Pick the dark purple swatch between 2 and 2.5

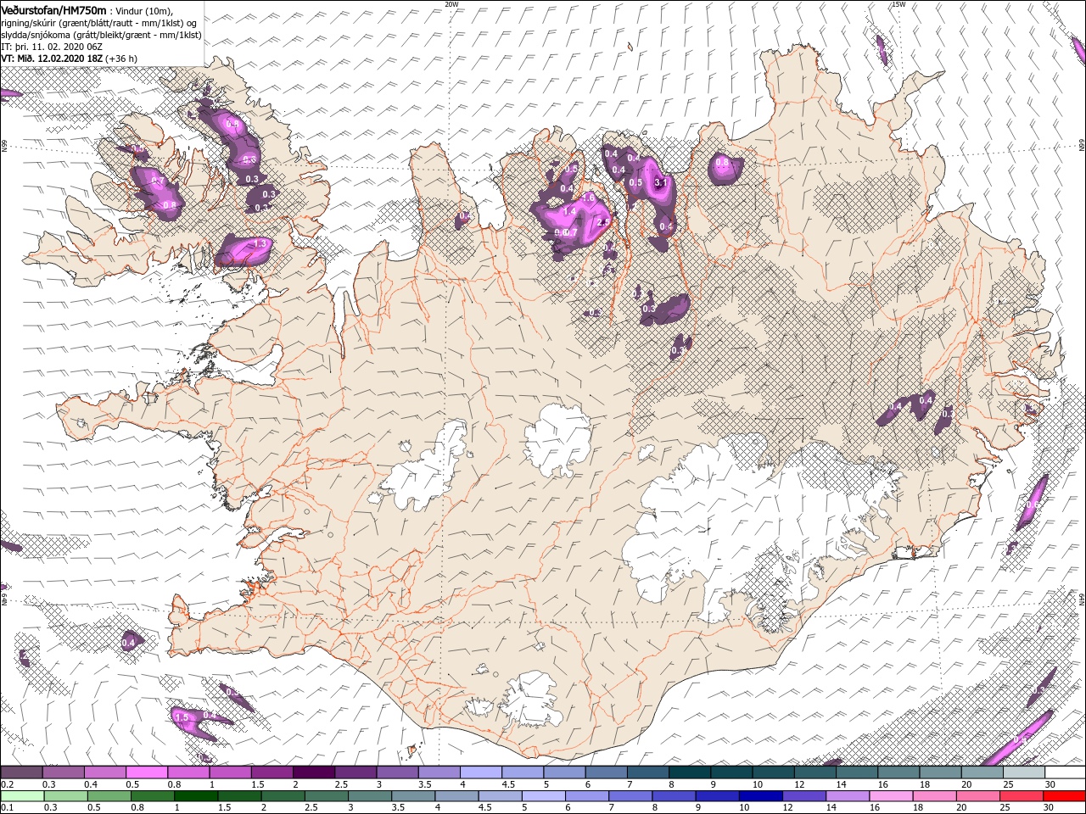[x=314, y=772]
